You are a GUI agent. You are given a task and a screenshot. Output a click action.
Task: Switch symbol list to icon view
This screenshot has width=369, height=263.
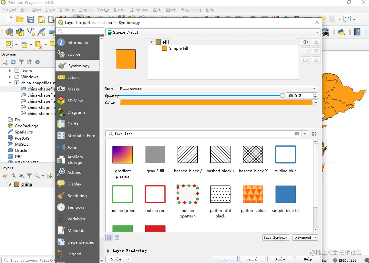coord(109,237)
